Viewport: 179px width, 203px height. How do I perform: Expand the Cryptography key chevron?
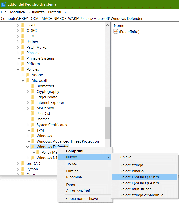point(28,92)
